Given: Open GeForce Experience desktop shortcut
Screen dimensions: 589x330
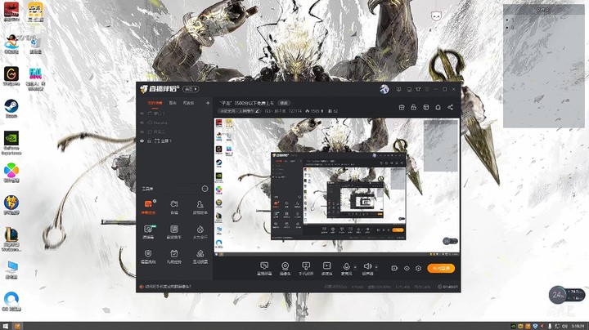Looking at the screenshot, I should point(11,143).
